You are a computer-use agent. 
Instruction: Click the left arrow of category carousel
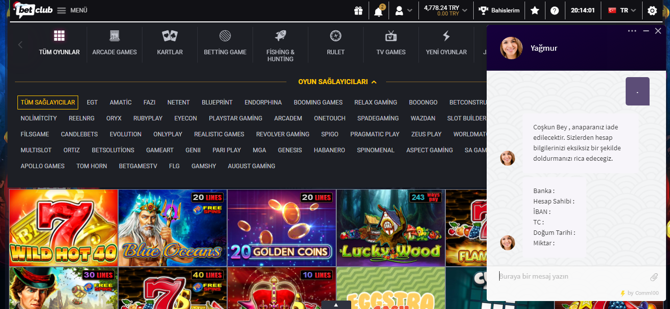20,45
